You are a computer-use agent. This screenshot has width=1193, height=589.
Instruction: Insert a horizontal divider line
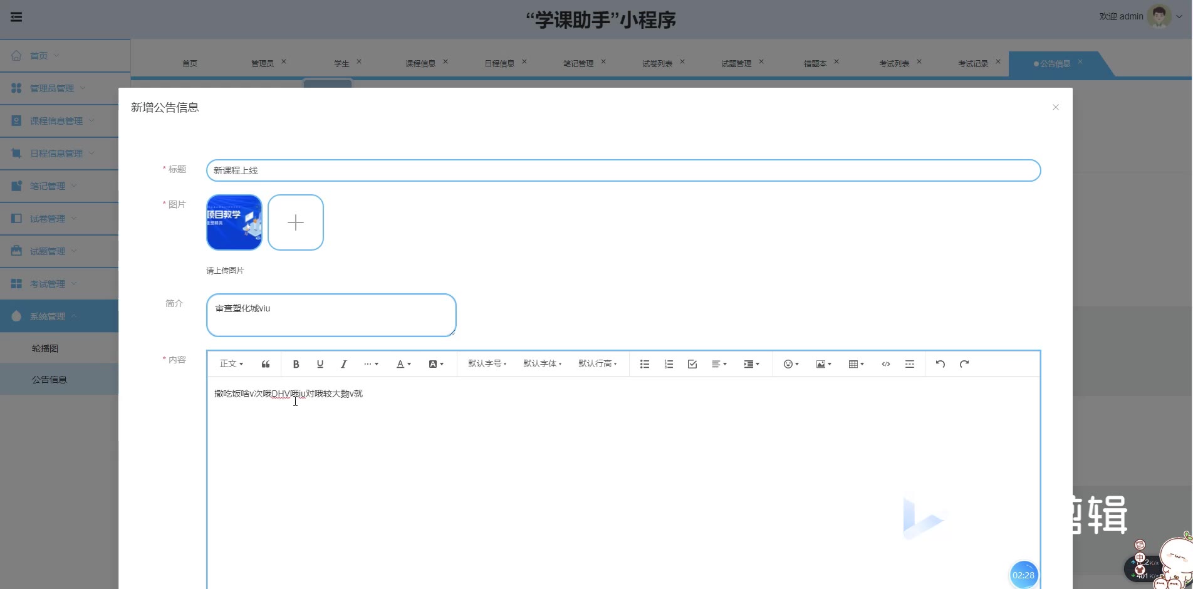[x=910, y=364]
